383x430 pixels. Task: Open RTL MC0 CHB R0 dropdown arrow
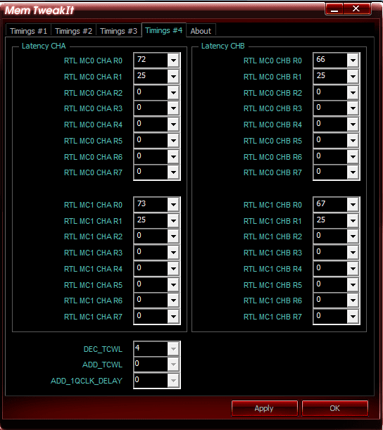353,61
